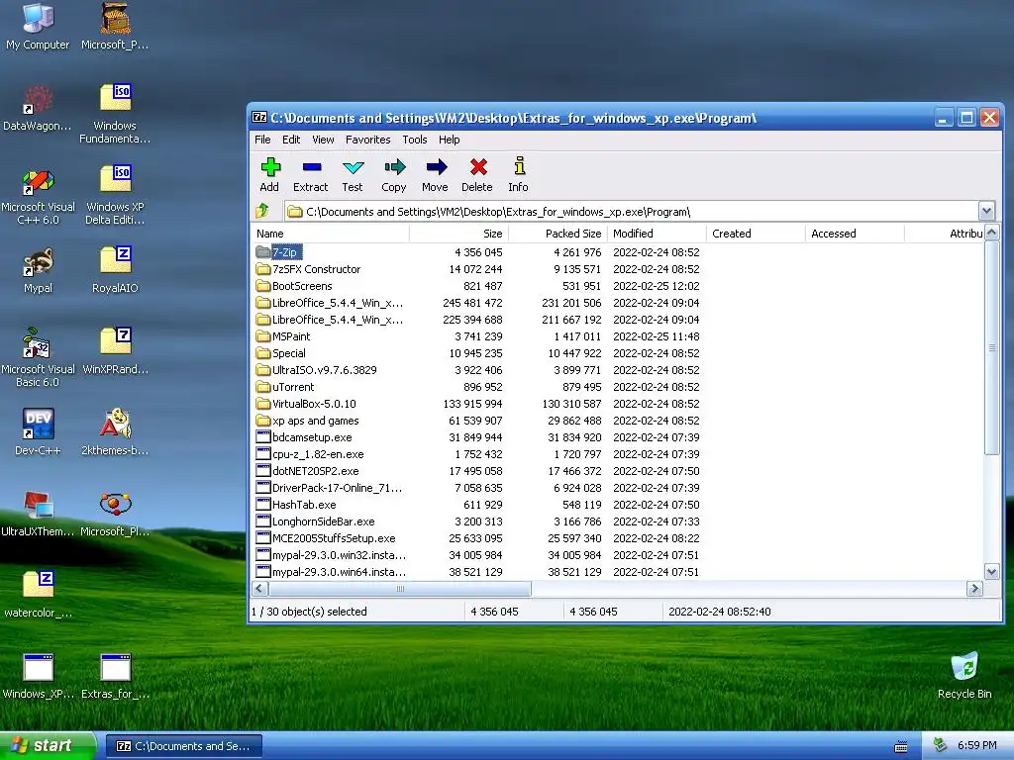Select the Extras_for desktop executable icon
Viewport: 1014px width, 760px height.
pyautogui.click(x=115, y=676)
